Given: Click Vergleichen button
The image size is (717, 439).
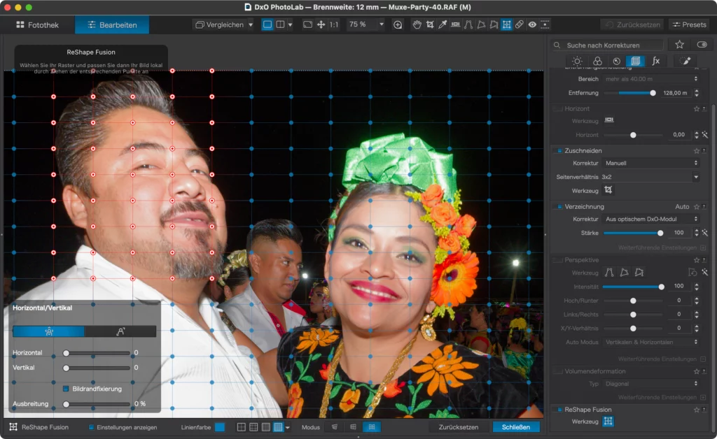Looking at the screenshot, I should (219, 24).
